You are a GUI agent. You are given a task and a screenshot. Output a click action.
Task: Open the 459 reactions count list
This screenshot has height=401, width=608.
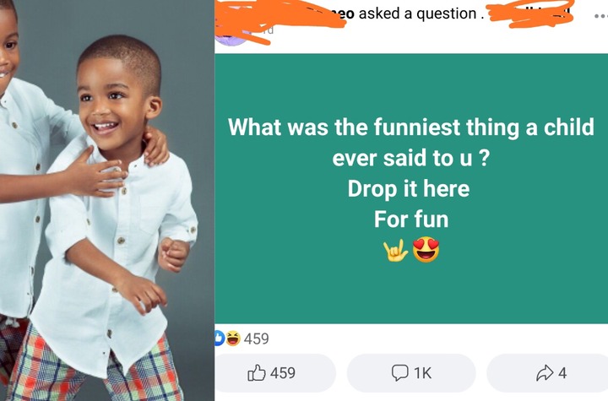(257, 339)
